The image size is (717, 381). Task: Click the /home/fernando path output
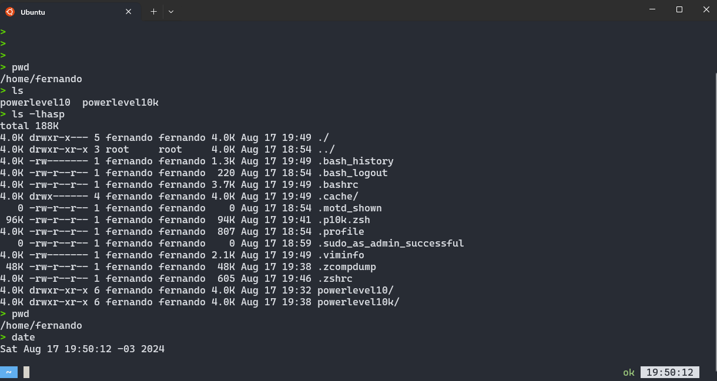(x=41, y=79)
